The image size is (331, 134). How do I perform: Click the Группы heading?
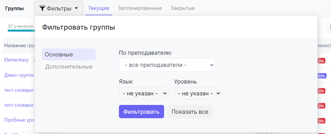[15, 8]
